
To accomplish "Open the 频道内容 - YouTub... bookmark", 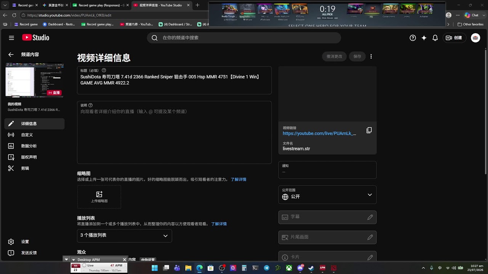I will coord(136,24).
